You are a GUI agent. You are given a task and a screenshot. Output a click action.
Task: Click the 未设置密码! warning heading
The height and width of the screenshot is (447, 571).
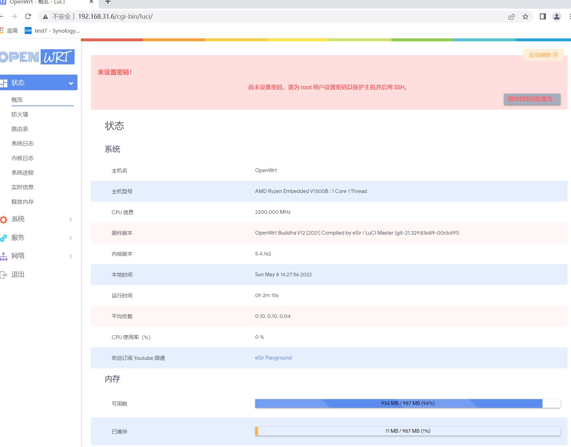point(115,72)
